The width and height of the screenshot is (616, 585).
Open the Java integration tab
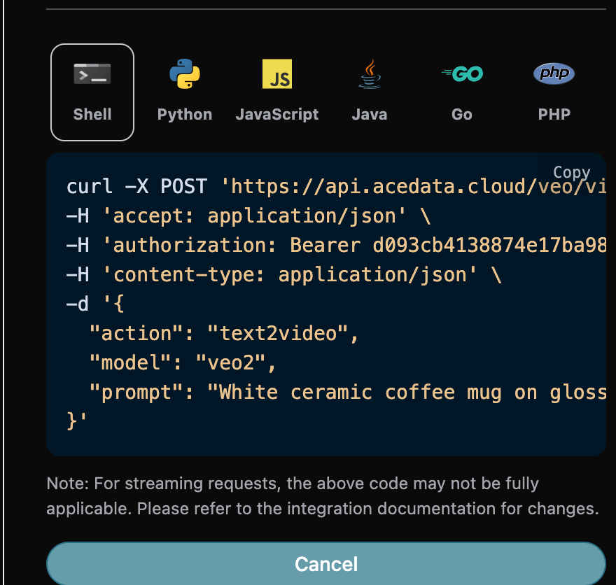(x=369, y=92)
